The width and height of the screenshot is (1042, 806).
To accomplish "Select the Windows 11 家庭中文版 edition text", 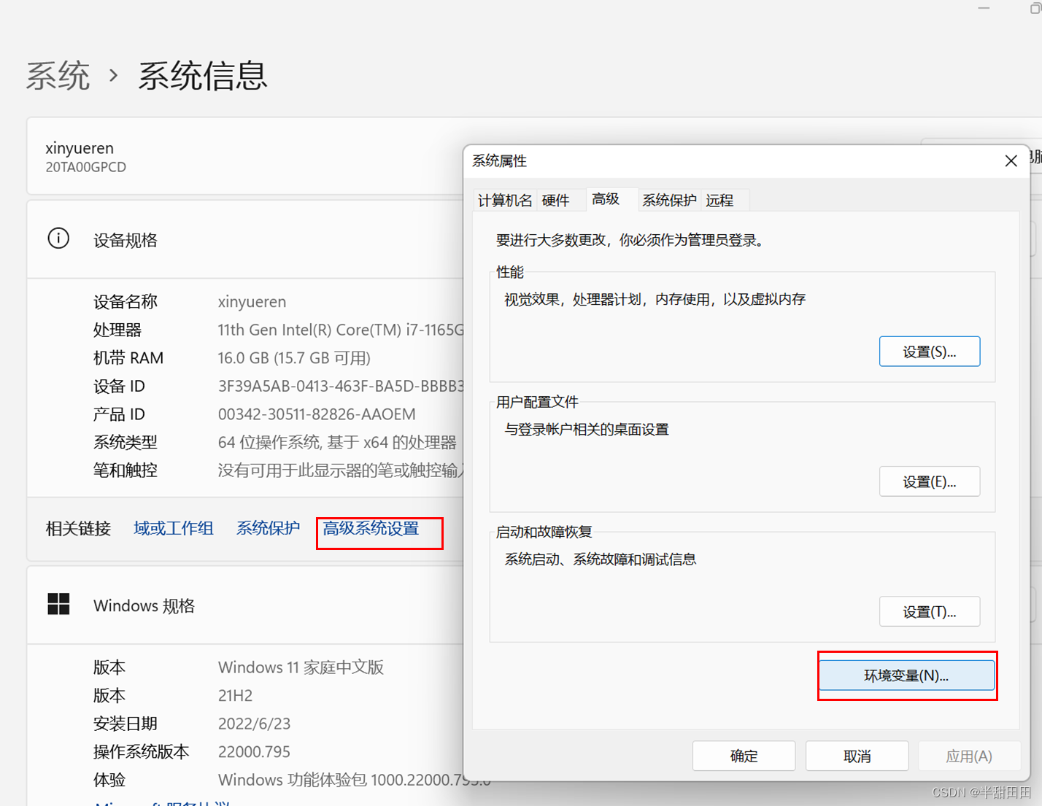I will (x=301, y=667).
